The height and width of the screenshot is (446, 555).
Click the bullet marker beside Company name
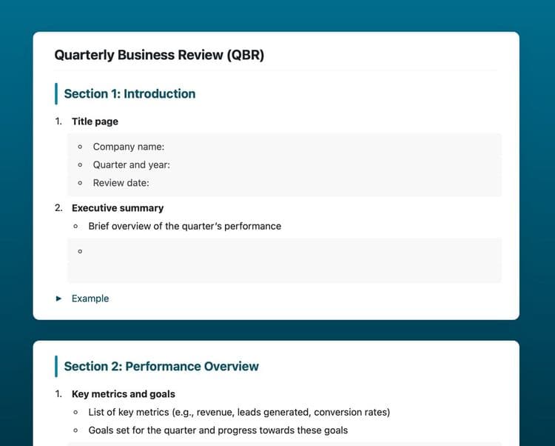click(80, 147)
